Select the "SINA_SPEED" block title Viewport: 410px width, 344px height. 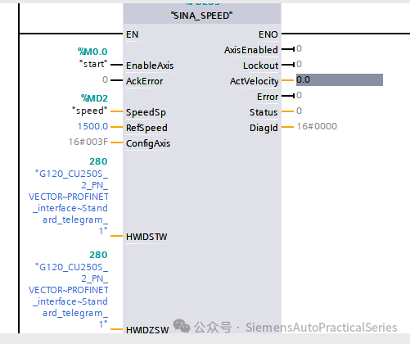coord(202,16)
